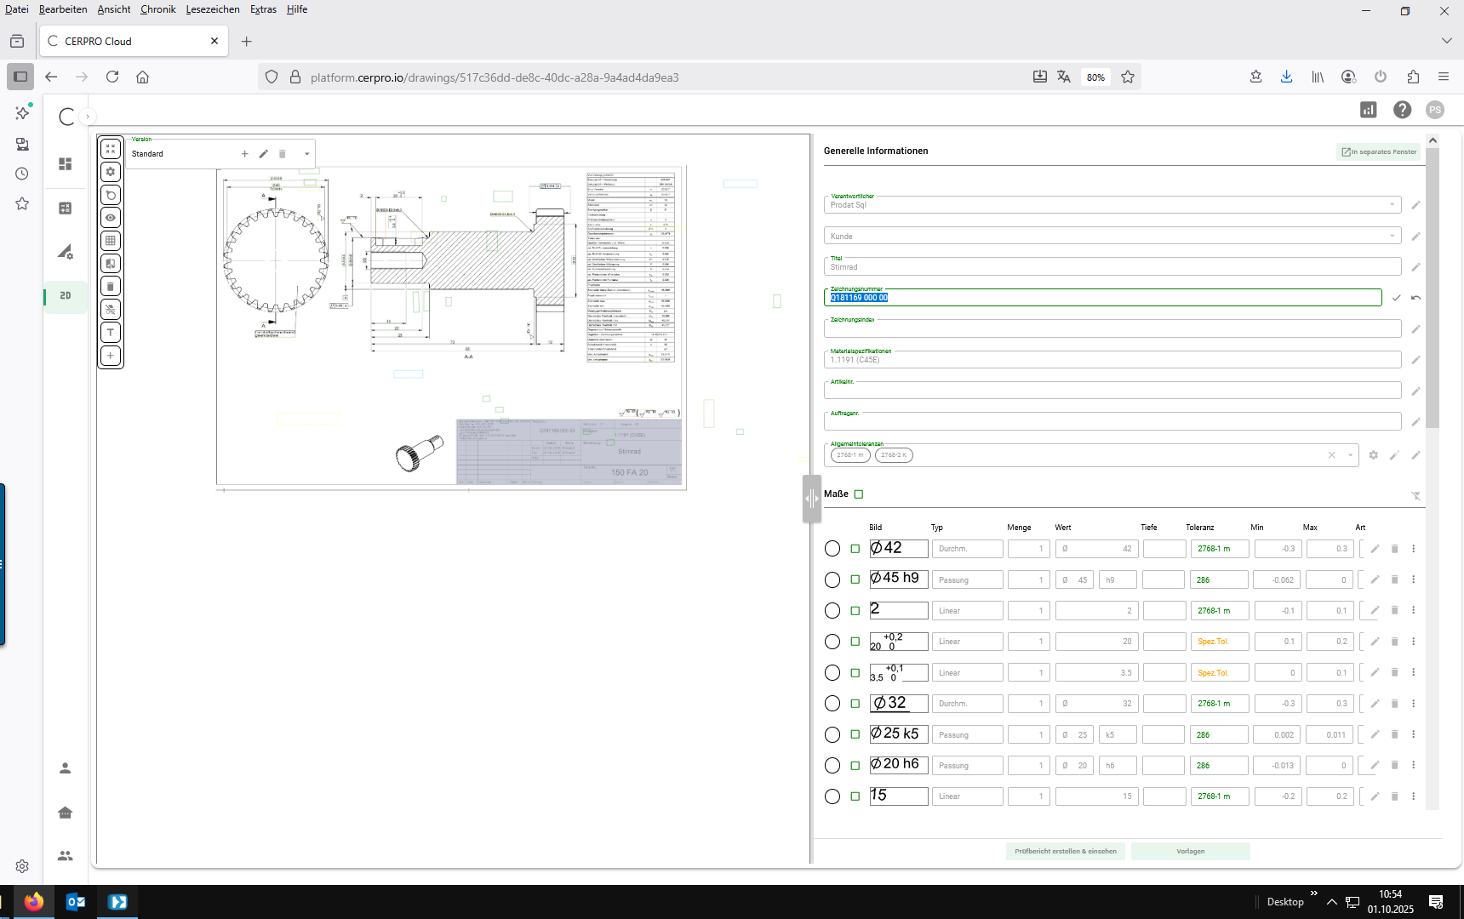
Task: Expand the Kunde dropdown
Action: (1393, 236)
